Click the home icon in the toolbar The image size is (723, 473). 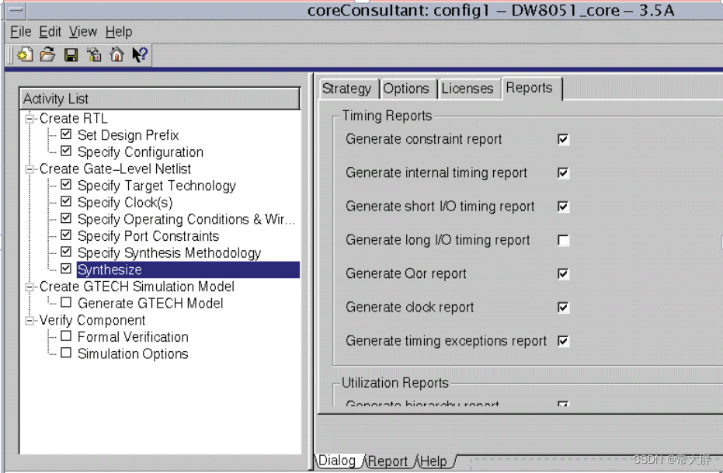click(116, 54)
